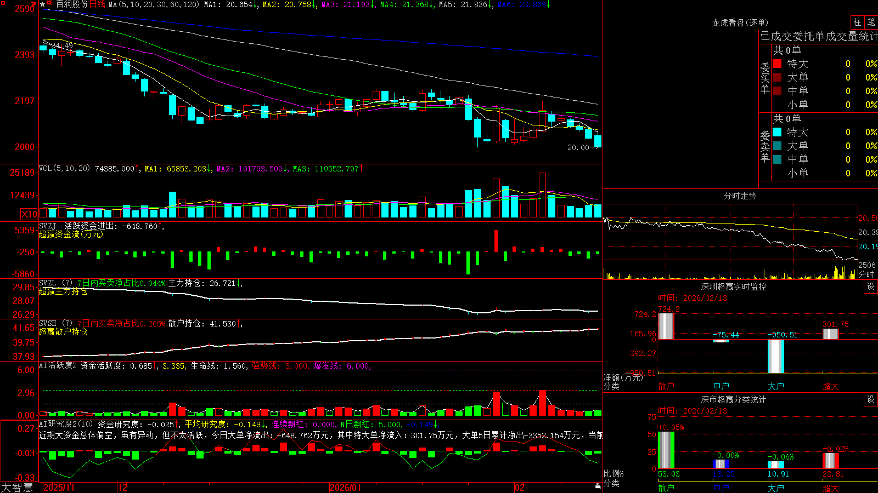Viewport: 878px width, 493px height.
Task: Select the 2026/01 date marker
Action: [346, 488]
